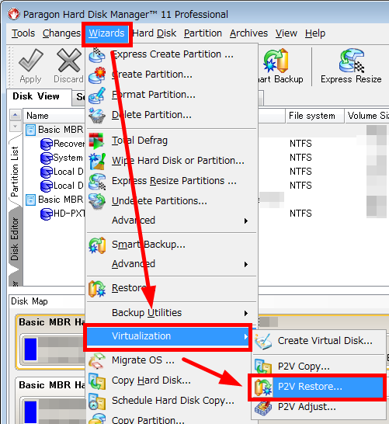Viewport: 389px width, 424px height.
Task: Click the Express Resize toolbar icon
Action: click(x=352, y=61)
